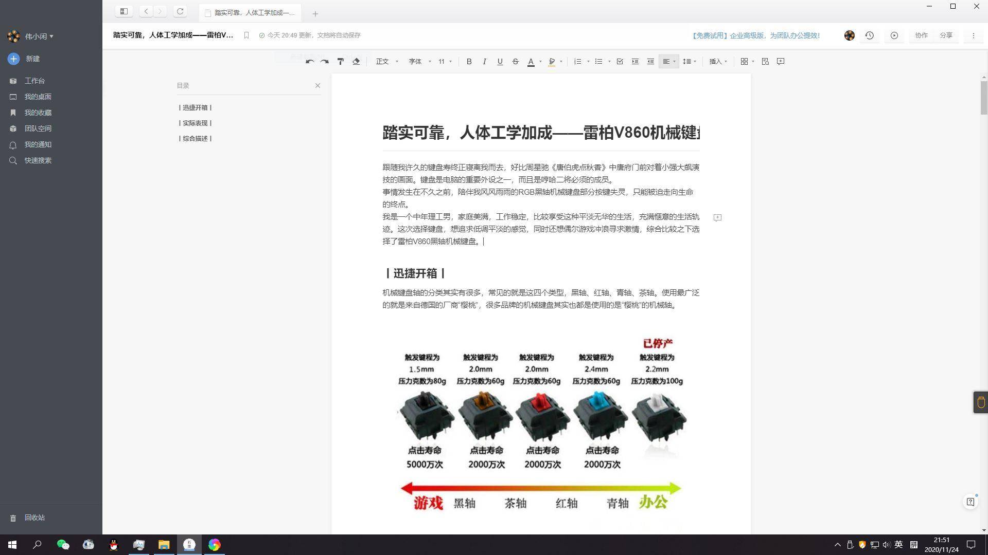Open the 插入 insert menu

pos(718,62)
